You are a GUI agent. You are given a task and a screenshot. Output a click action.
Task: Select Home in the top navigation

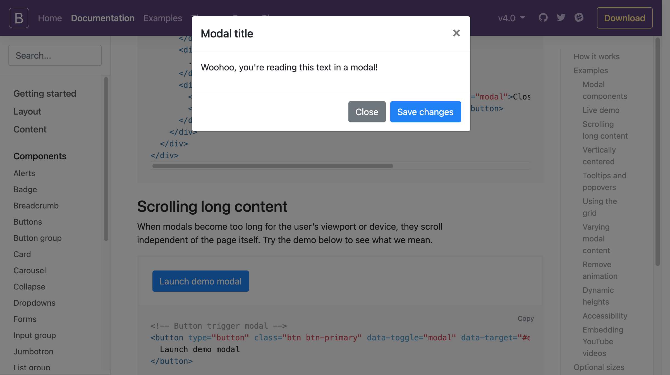coord(50,18)
